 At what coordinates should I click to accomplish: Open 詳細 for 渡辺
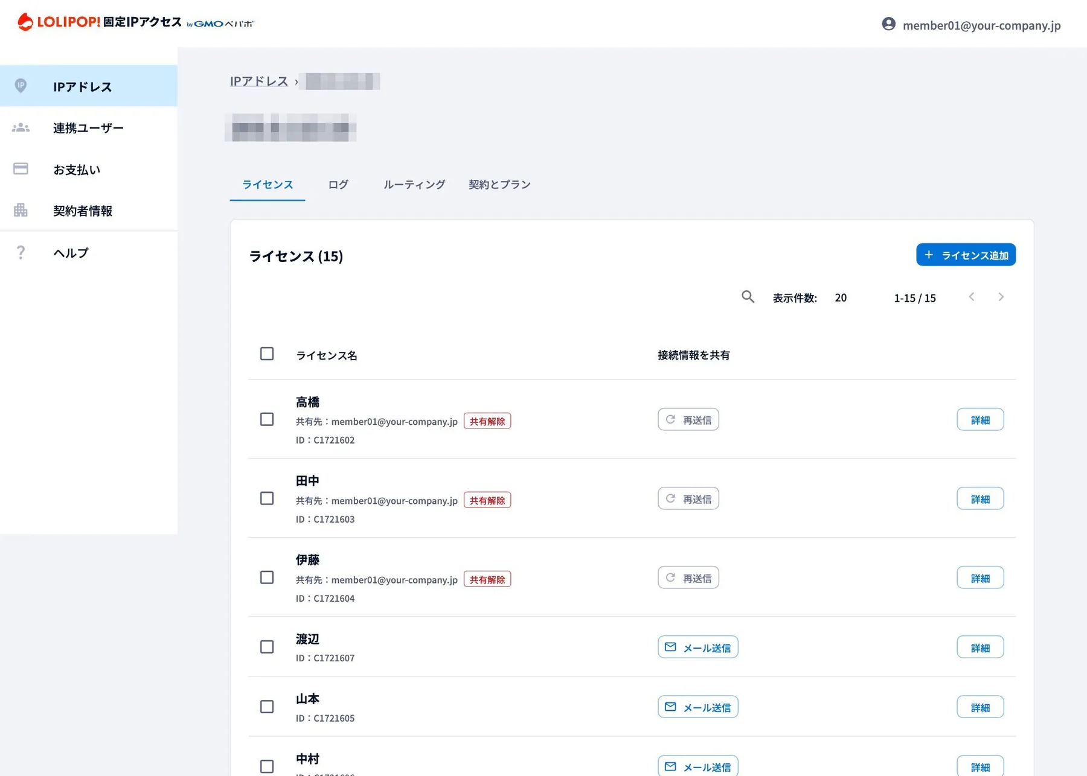pos(980,647)
